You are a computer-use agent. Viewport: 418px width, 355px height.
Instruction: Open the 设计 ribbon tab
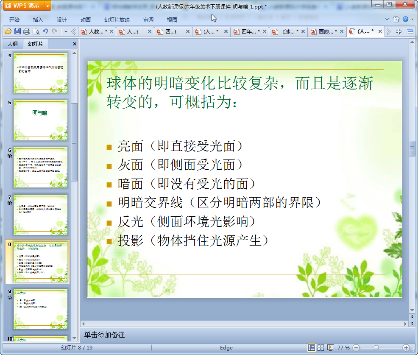coord(62,20)
